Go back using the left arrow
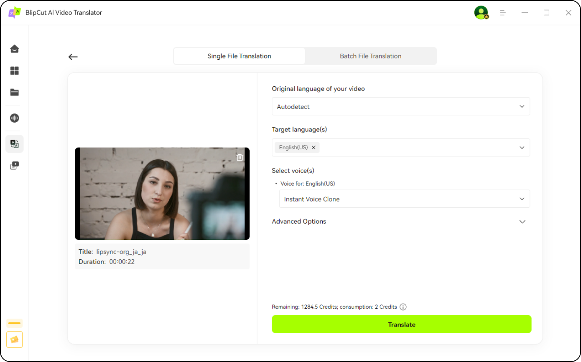This screenshot has height=362, width=581. coord(73,57)
